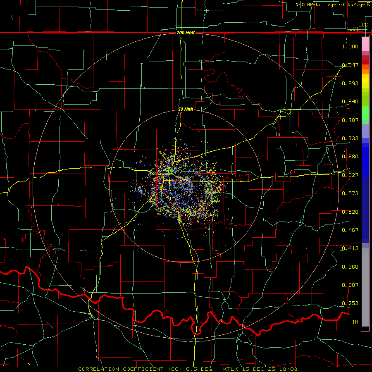The width and height of the screenshot is (372, 372).
Task: Click the 100 NMI range ring label
Action: [x=186, y=33]
